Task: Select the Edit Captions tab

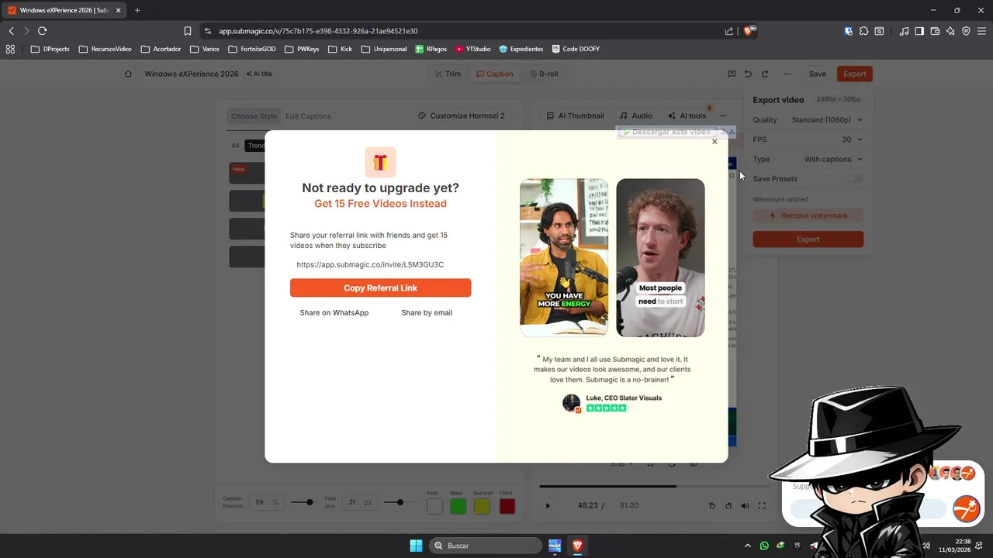Action: (x=308, y=116)
